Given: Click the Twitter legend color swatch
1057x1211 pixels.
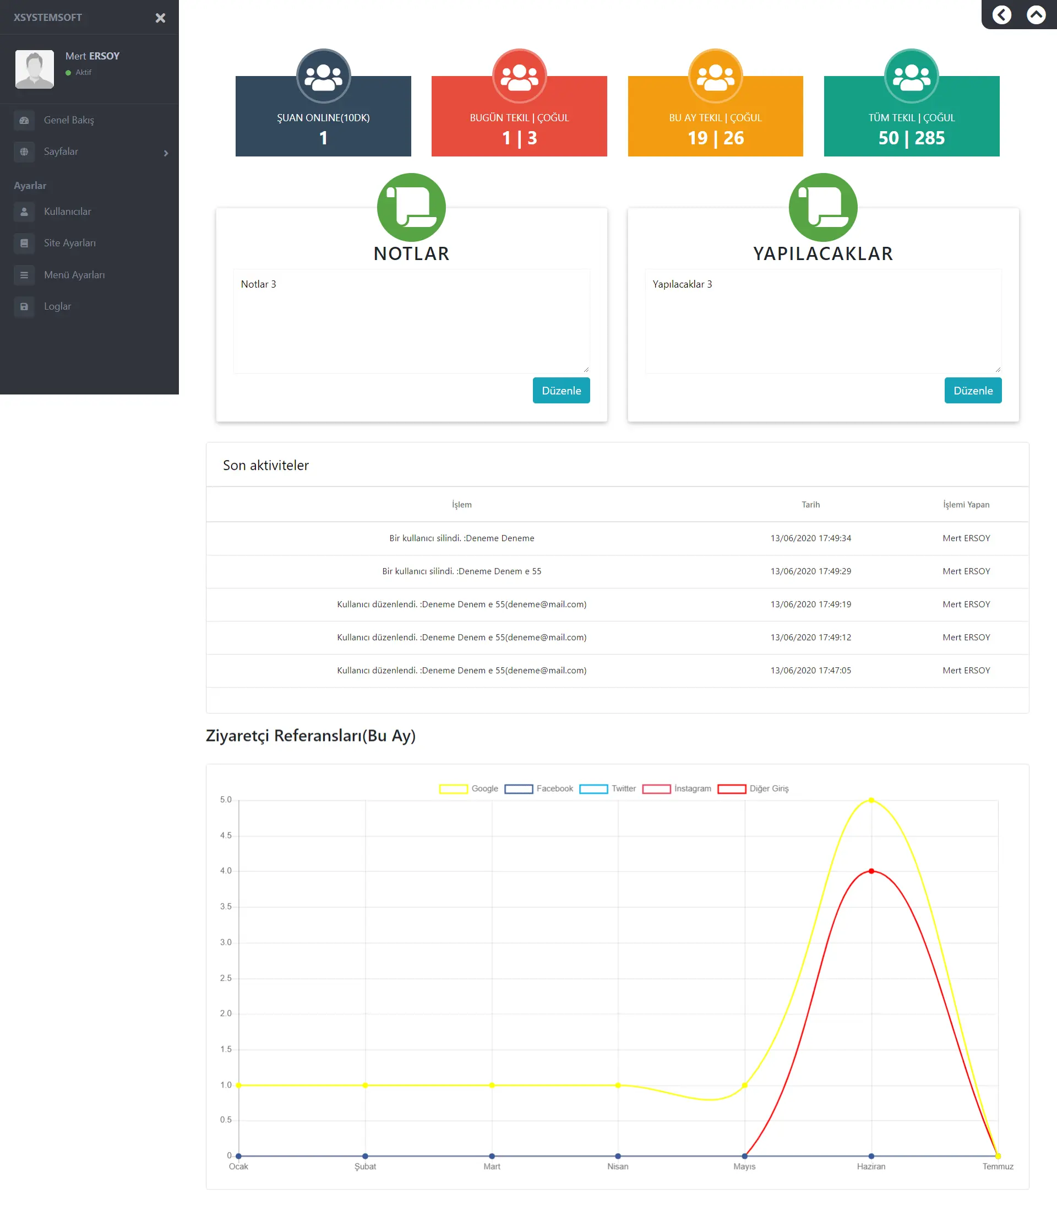Looking at the screenshot, I should click(593, 789).
